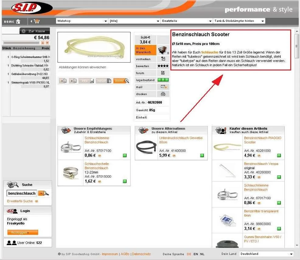Image resolution: width=300 pixels, height=260 pixels.
Task: Click the shopping cart icon beside 'In den Warenkorb'
Action: [162, 50]
